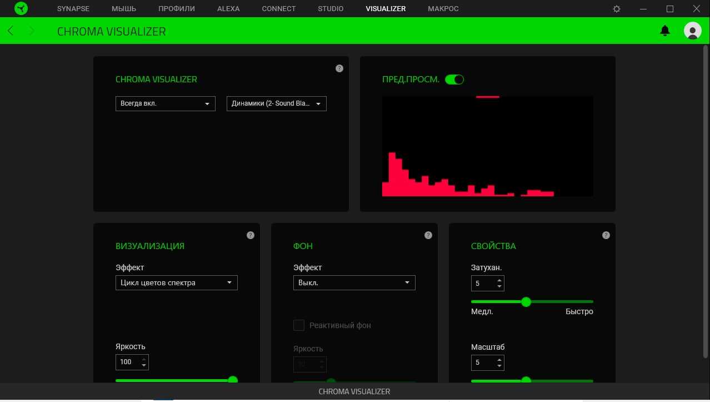Open the user account avatar
The height and width of the screenshot is (402, 710).
click(692, 31)
